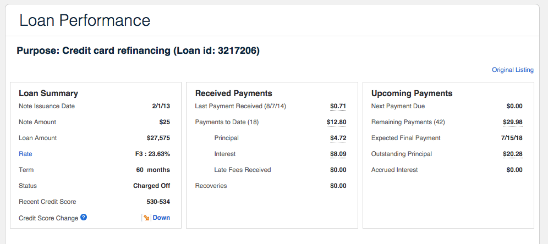Click the $0.71 last payment amount
Image resolution: width=548 pixels, height=244 pixels.
pos(338,106)
